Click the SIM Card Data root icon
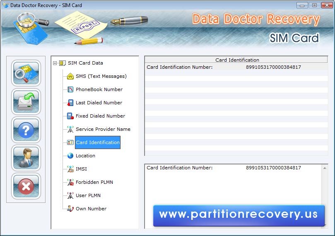Screen dimensions: 335x236 (62, 63)
